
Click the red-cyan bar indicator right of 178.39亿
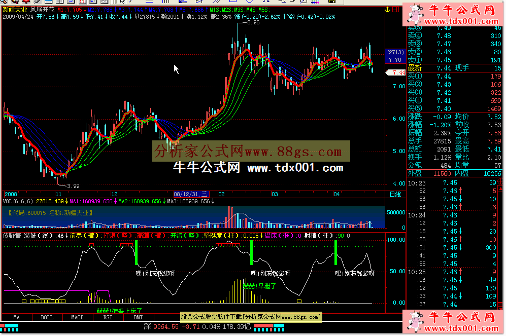point(269,328)
